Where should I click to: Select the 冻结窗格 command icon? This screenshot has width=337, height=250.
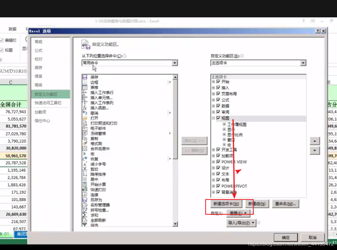[85, 134]
